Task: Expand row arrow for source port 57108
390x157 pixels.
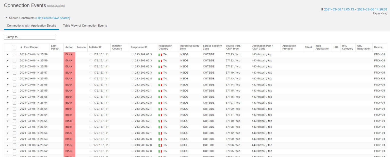Action: 8,127
